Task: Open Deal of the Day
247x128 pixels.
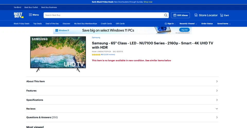Action: [52, 24]
